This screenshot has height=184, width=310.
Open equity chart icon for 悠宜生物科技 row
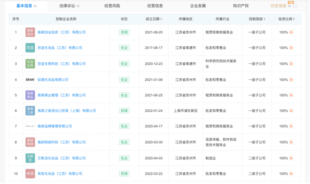click(x=291, y=64)
